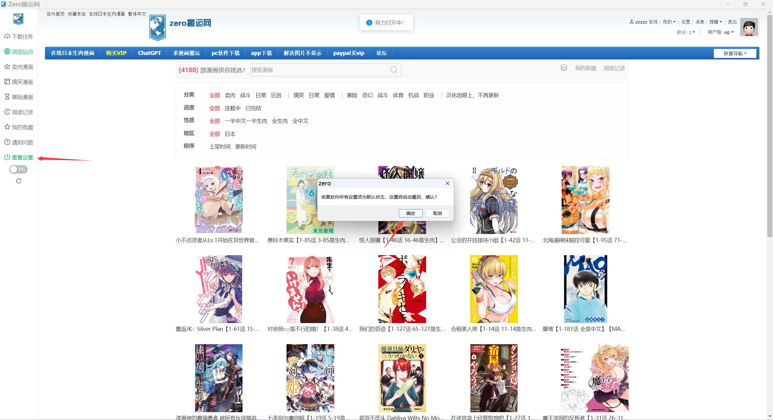773x420 pixels.
Task: Select the 全中文 nature filter
Action: pos(300,121)
